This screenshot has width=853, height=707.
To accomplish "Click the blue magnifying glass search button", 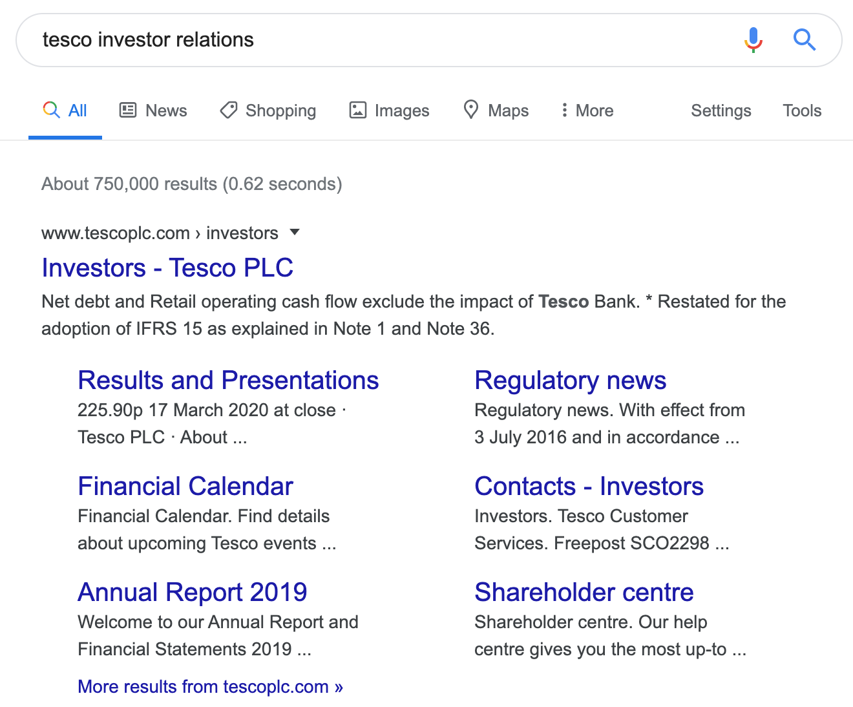I will click(x=805, y=40).
